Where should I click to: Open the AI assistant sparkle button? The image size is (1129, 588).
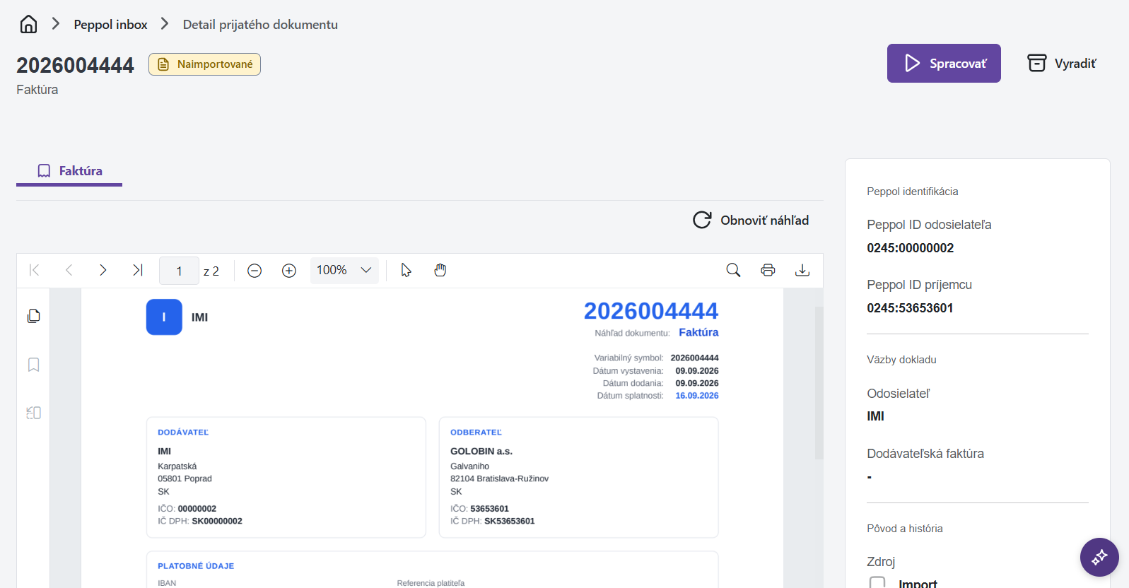pos(1099,558)
